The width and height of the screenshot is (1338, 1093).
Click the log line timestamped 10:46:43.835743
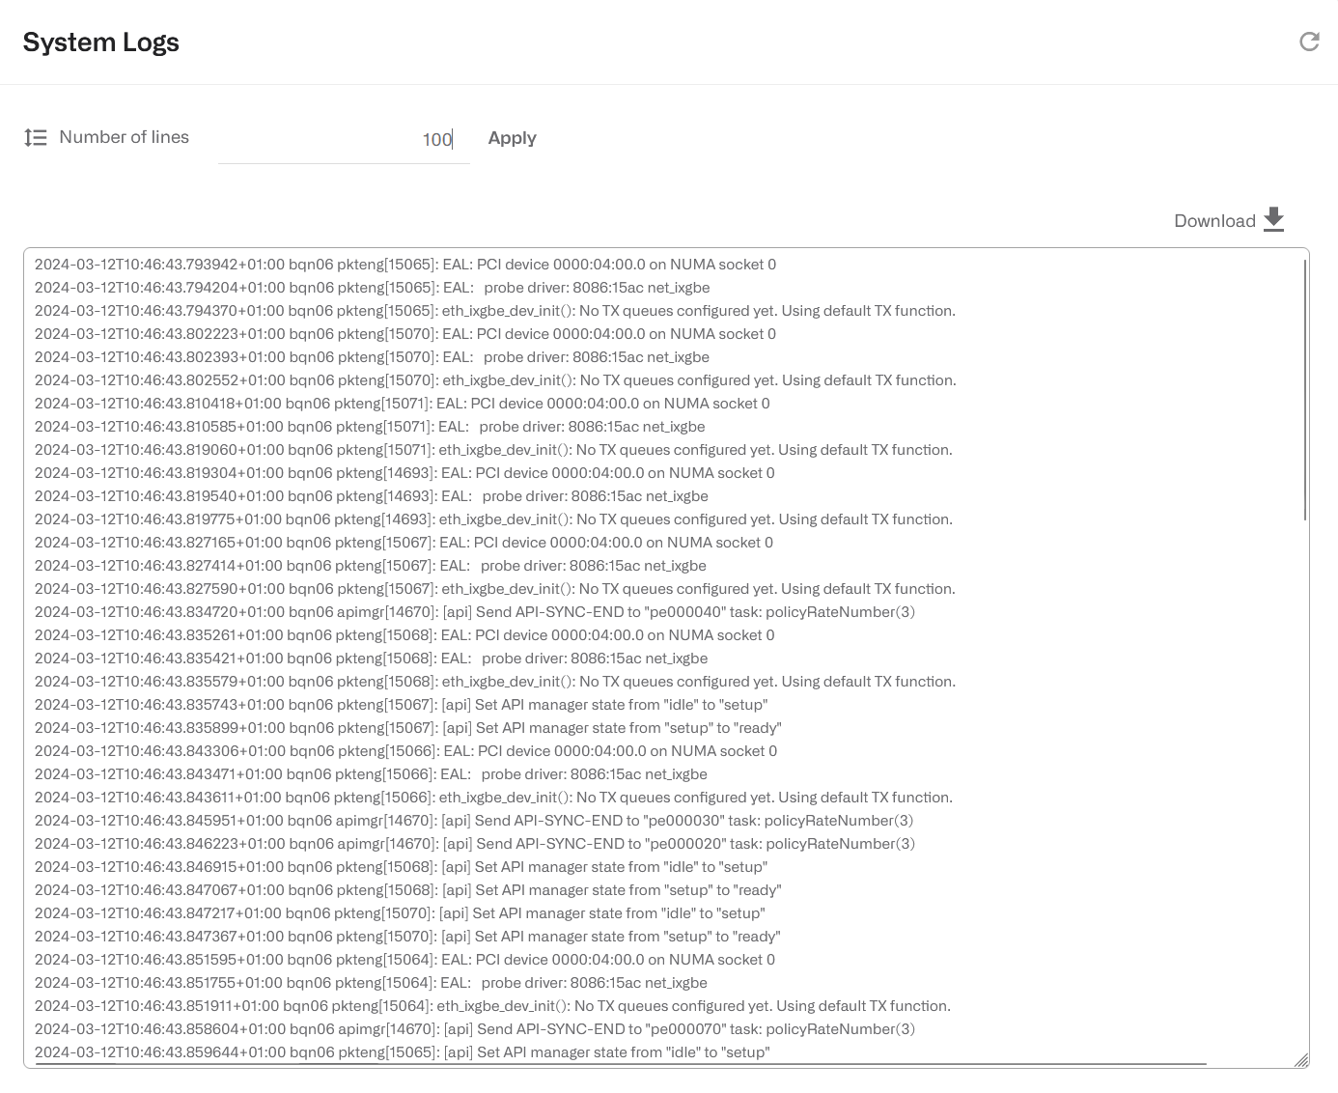(x=402, y=705)
